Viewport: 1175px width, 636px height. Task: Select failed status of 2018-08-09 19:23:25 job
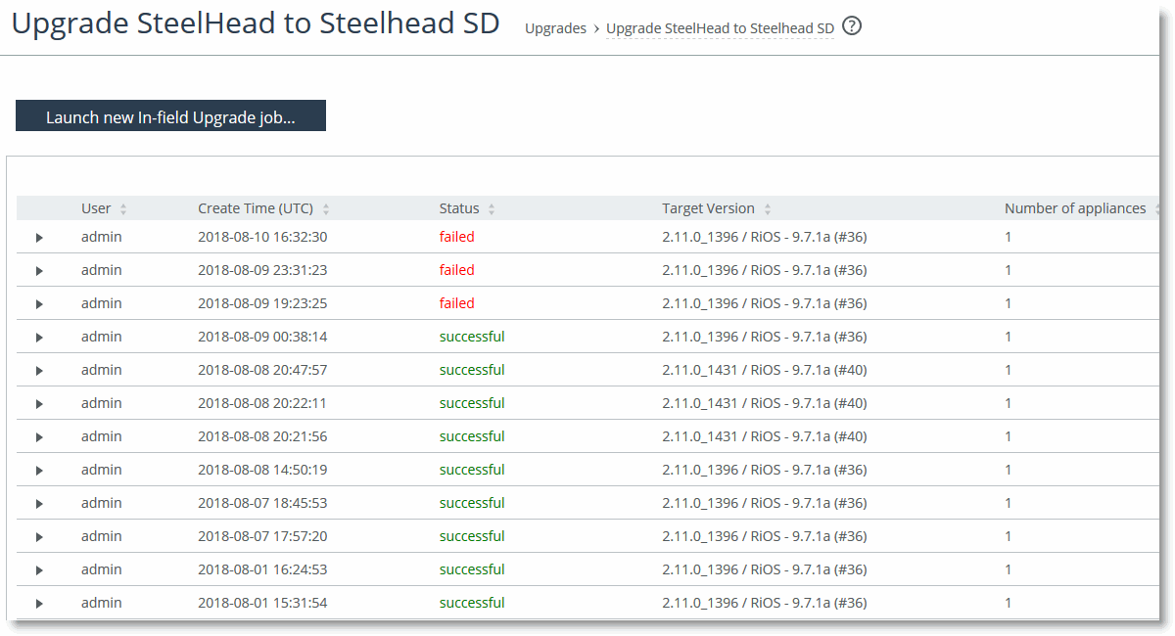click(456, 303)
